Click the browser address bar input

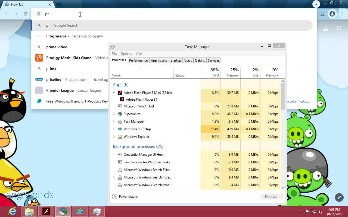coord(174,14)
